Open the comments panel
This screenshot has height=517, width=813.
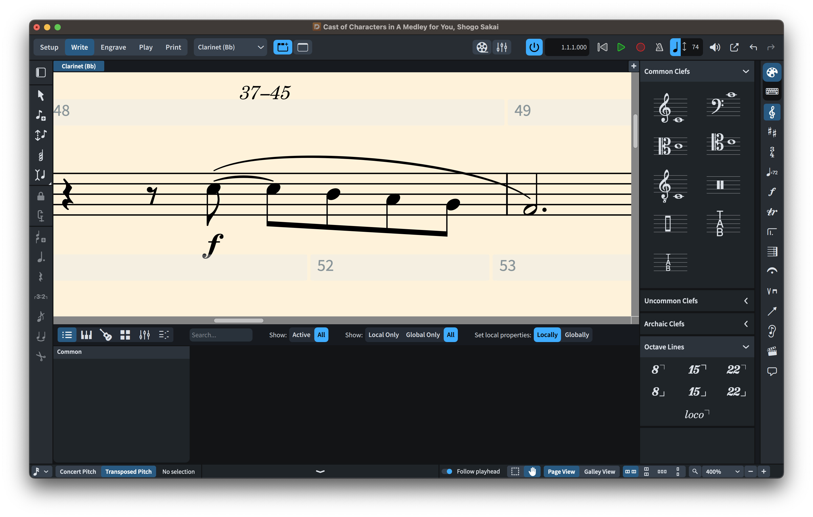coord(772,371)
